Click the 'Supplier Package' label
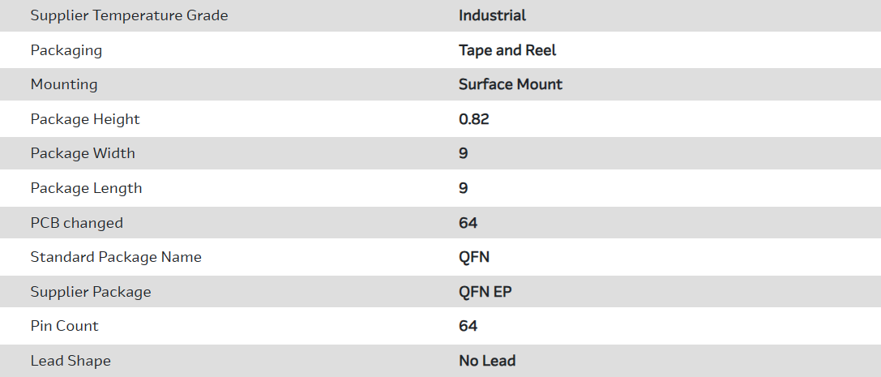This screenshot has height=377, width=881. [x=91, y=292]
